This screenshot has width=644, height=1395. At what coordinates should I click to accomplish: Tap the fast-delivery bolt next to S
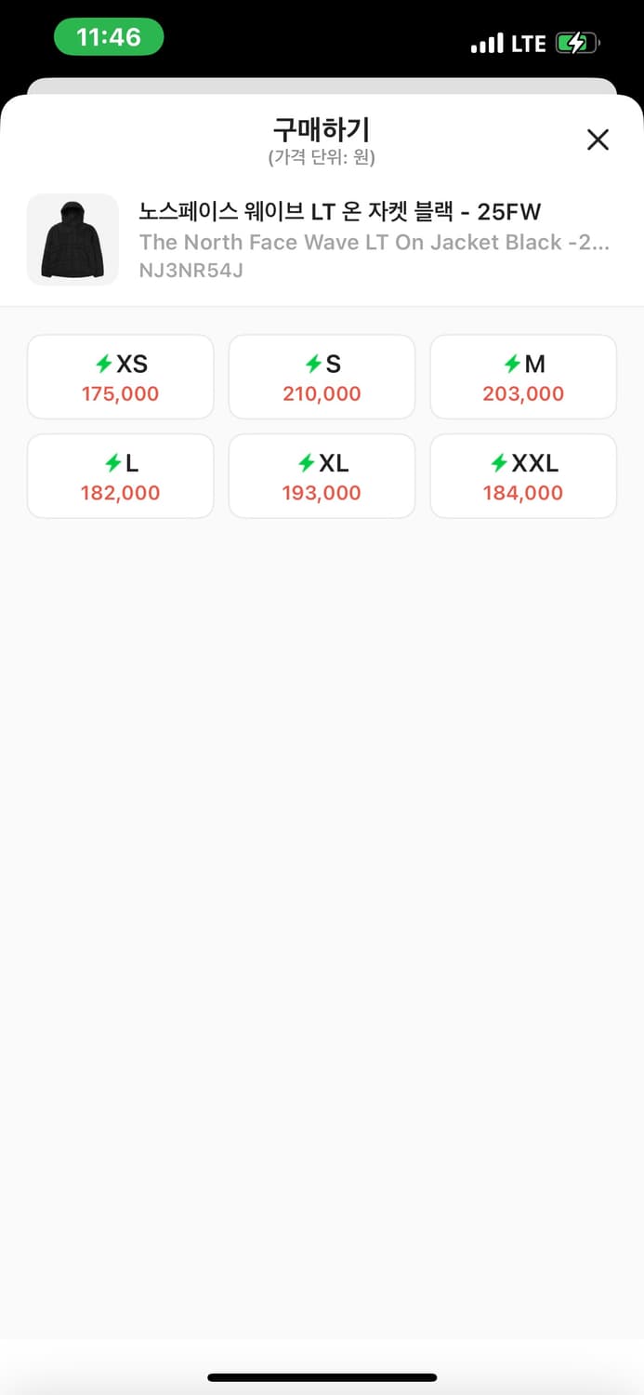tap(313, 364)
